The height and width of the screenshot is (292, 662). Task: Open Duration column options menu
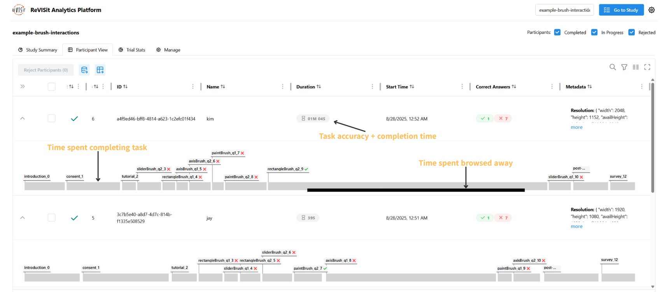[372, 87]
